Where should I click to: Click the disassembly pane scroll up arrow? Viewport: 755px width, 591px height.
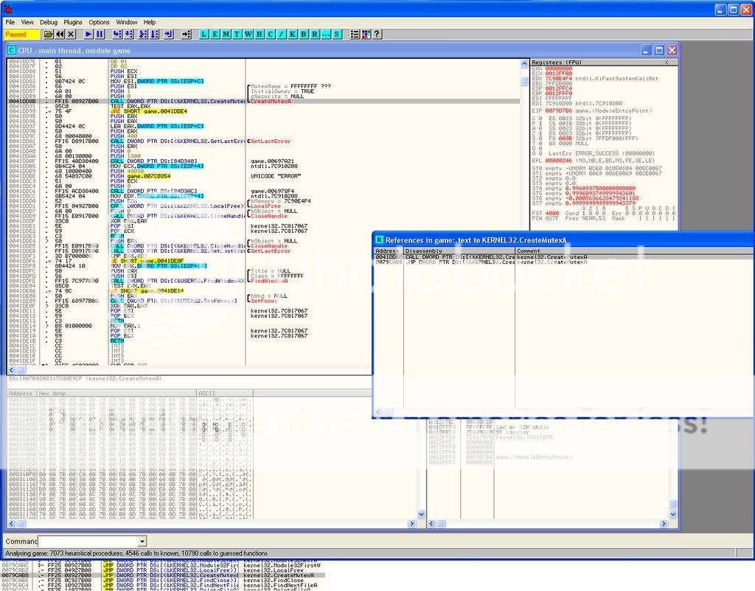point(524,63)
